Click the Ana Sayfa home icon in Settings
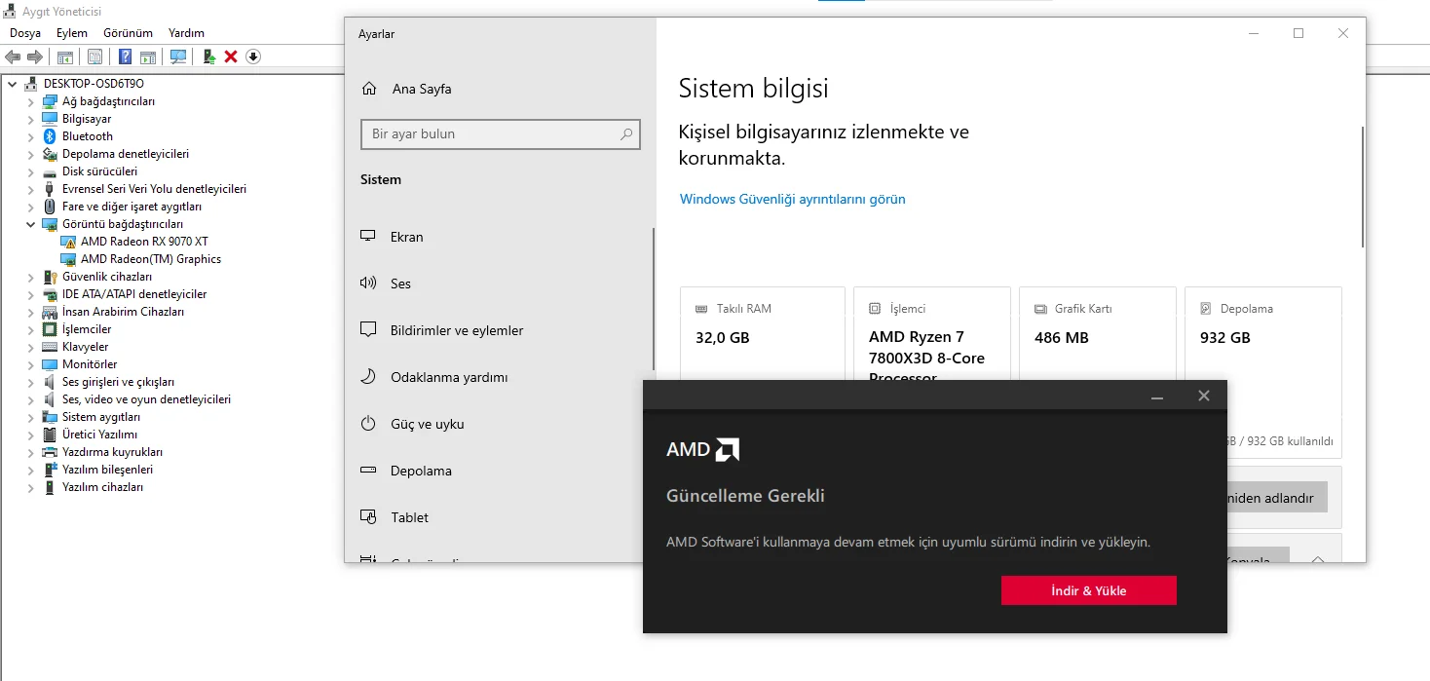The height and width of the screenshot is (681, 1430). (369, 89)
